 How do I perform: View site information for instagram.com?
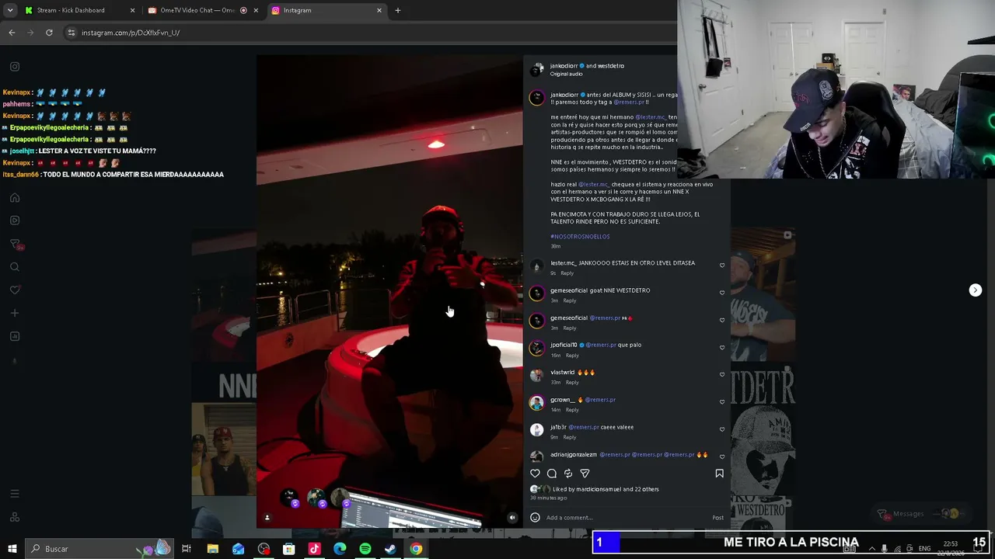(72, 33)
